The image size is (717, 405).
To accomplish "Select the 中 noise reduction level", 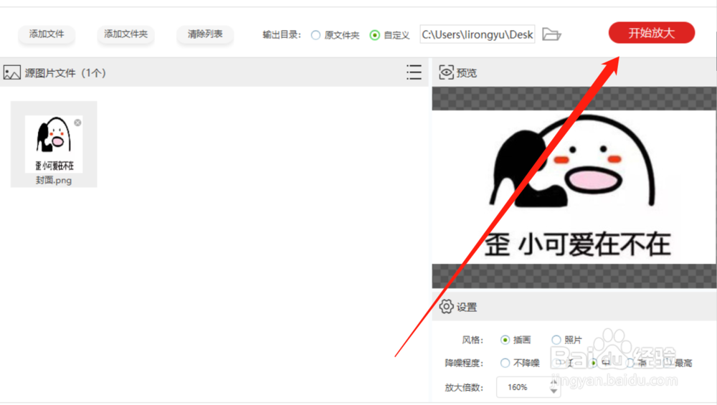I will (x=594, y=363).
